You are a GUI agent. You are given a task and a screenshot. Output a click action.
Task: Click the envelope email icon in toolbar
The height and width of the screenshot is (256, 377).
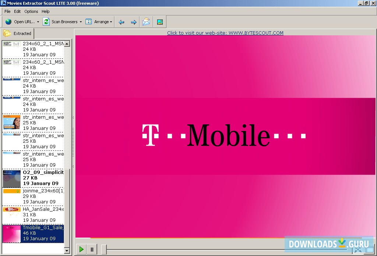[146, 22]
